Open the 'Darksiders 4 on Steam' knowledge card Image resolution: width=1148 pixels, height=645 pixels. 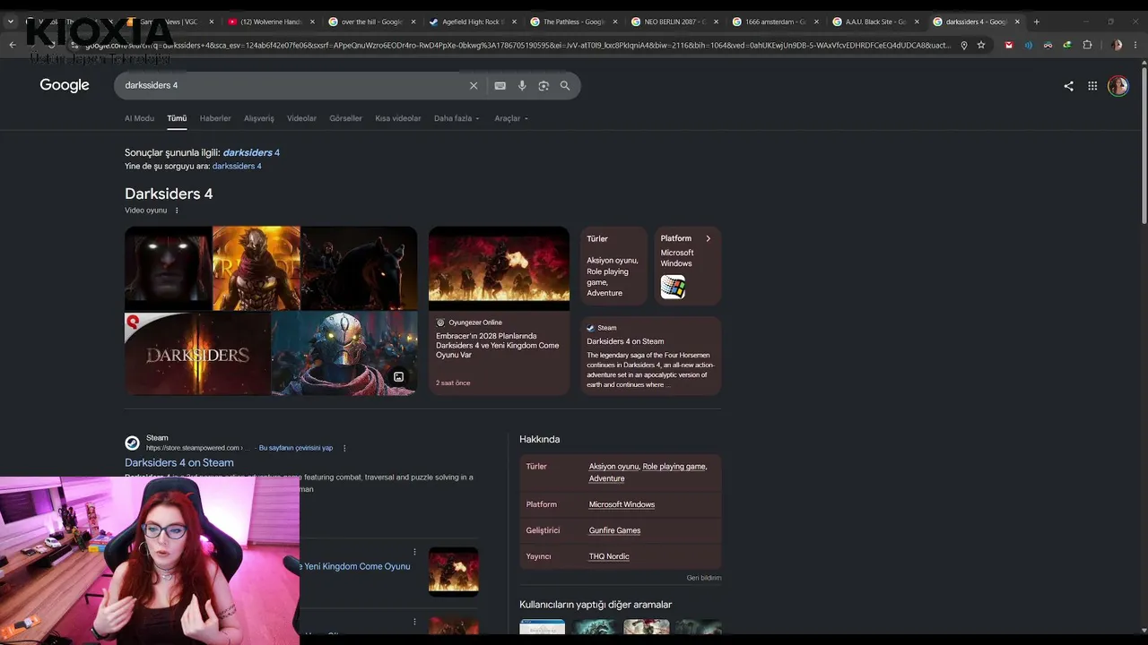coord(651,356)
